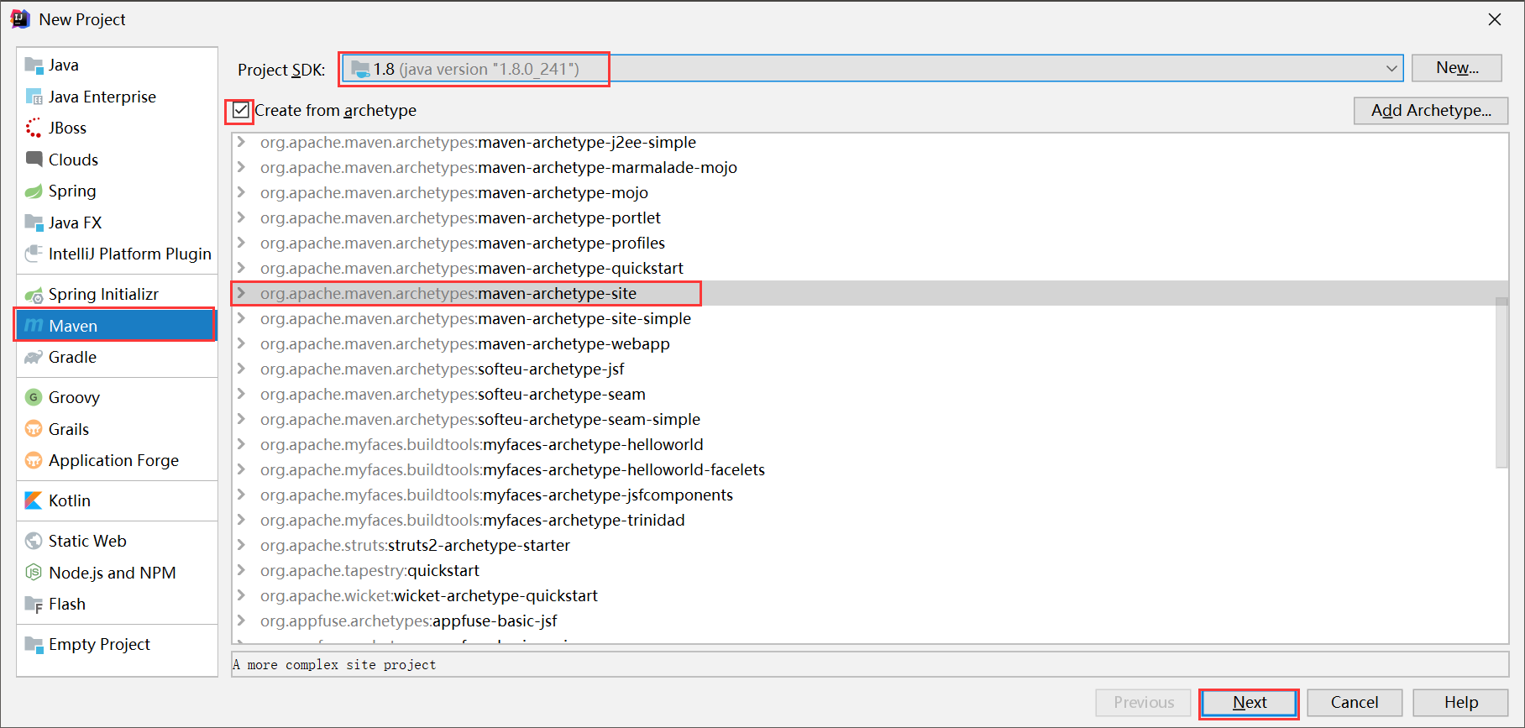1525x728 pixels.
Task: Click the Application Forge icon
Action: [34, 460]
